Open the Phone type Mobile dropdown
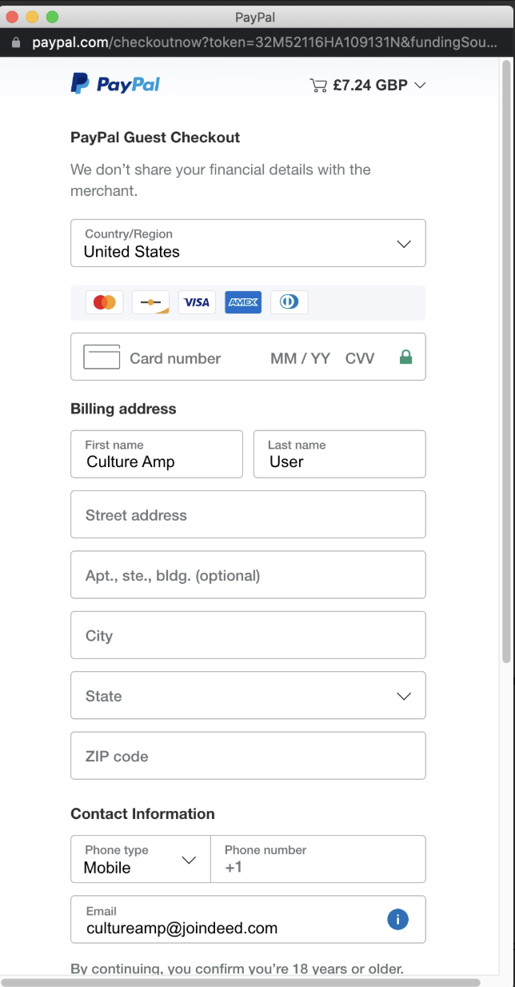 point(141,859)
